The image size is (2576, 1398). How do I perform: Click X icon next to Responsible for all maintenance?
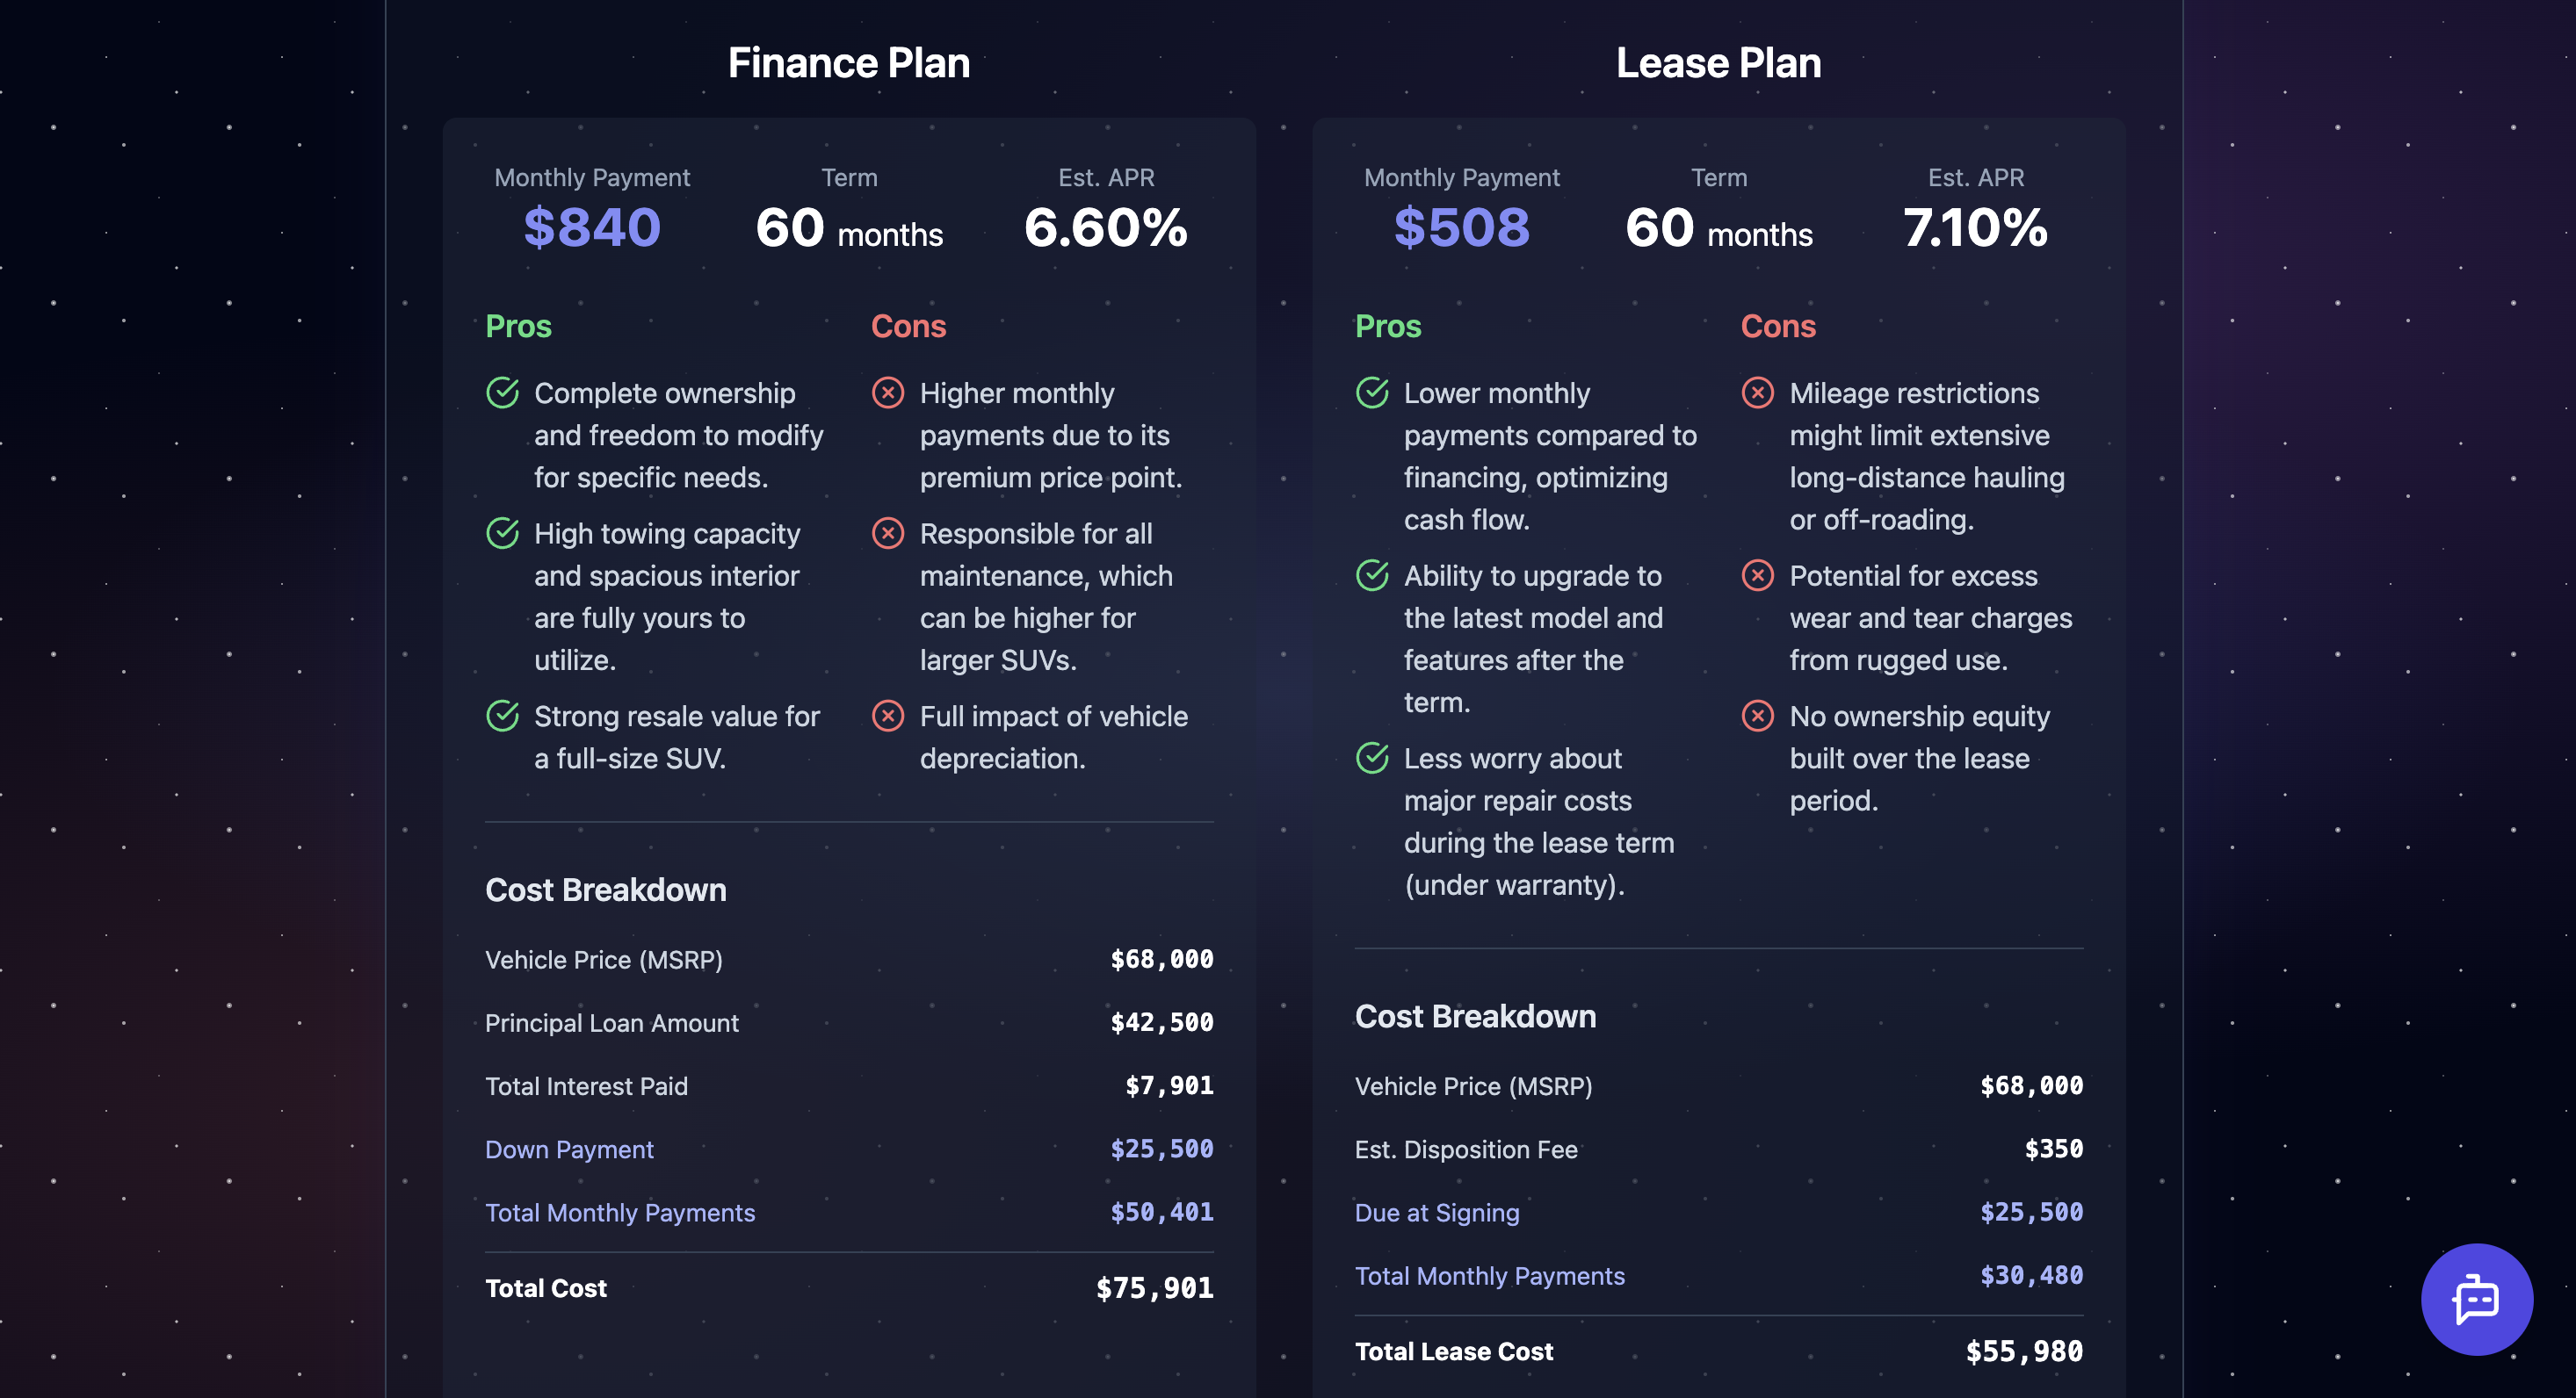tap(887, 534)
